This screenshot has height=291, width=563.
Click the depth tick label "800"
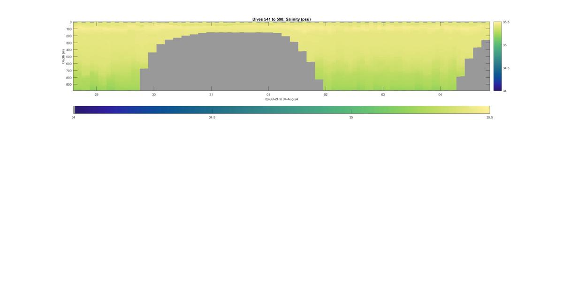click(68, 78)
